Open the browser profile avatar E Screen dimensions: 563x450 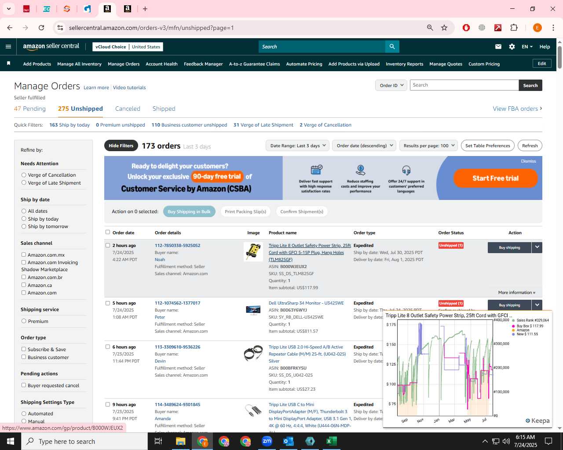(x=537, y=28)
